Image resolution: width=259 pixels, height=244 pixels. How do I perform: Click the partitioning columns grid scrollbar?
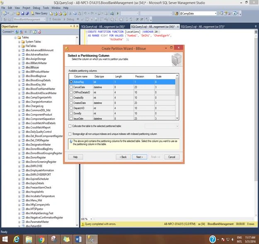177,97
